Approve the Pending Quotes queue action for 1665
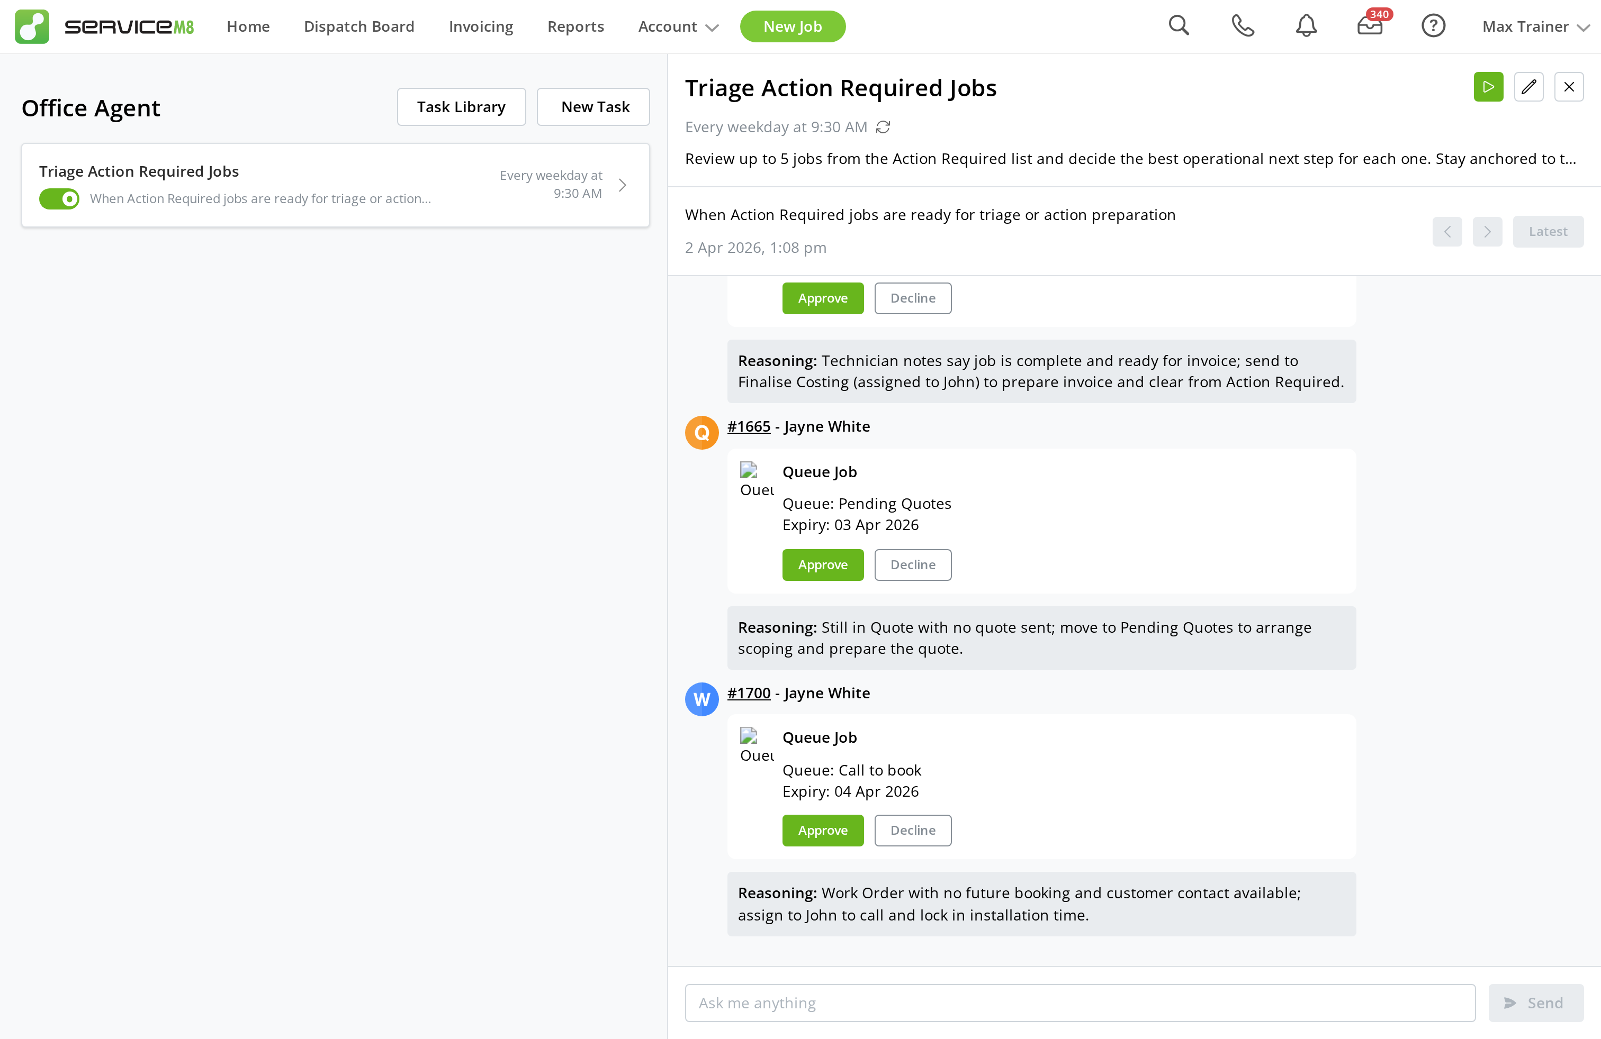Screen dimensions: 1601x1039 [x=823, y=564]
